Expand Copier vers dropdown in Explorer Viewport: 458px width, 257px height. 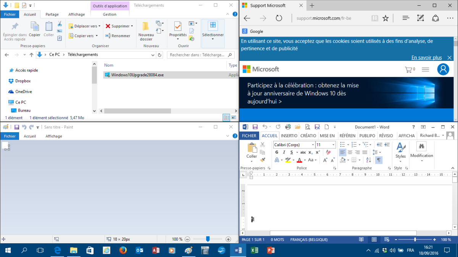[x=97, y=36]
